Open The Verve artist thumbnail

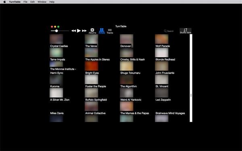92,39
